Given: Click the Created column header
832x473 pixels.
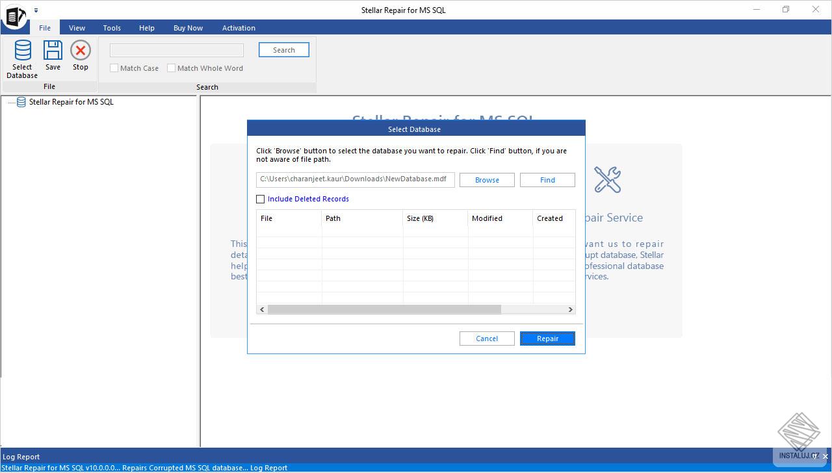Looking at the screenshot, I should (x=554, y=218).
